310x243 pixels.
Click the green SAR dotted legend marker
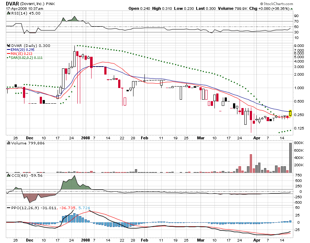pos(8,57)
